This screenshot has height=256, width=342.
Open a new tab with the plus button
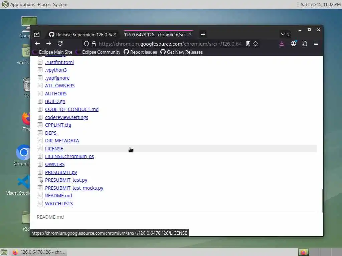[x=203, y=35]
